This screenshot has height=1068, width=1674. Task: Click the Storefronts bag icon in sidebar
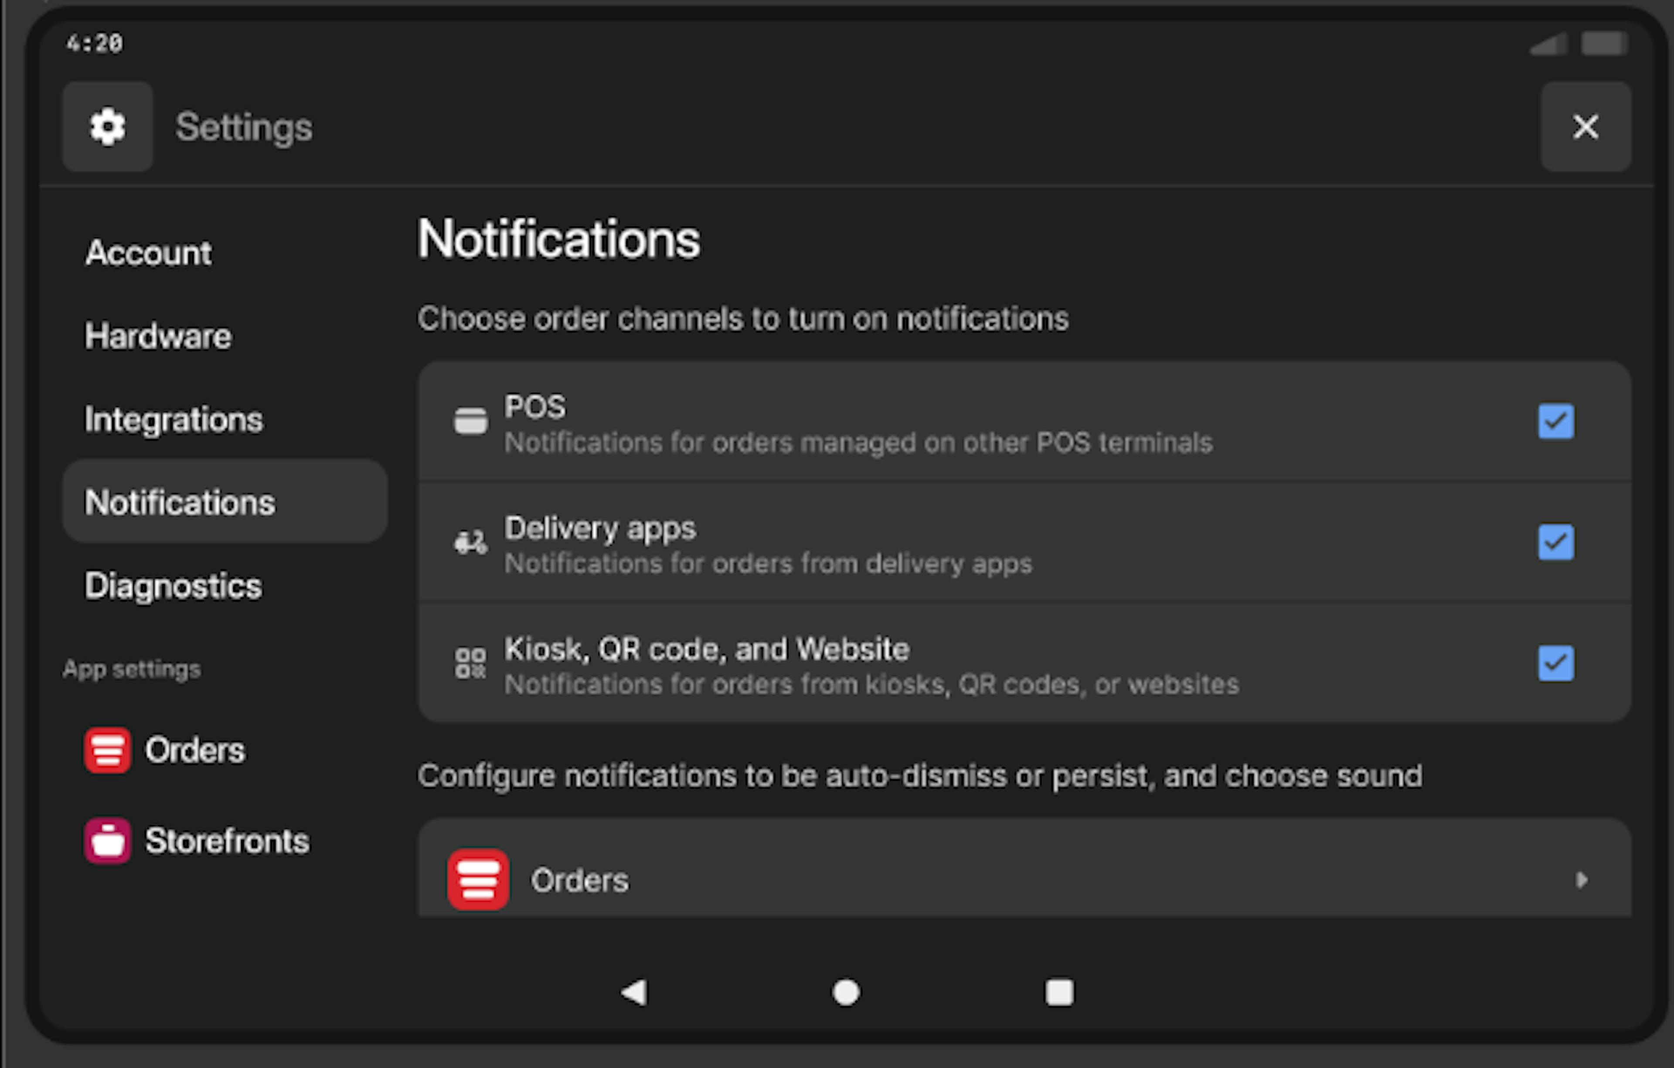point(107,841)
